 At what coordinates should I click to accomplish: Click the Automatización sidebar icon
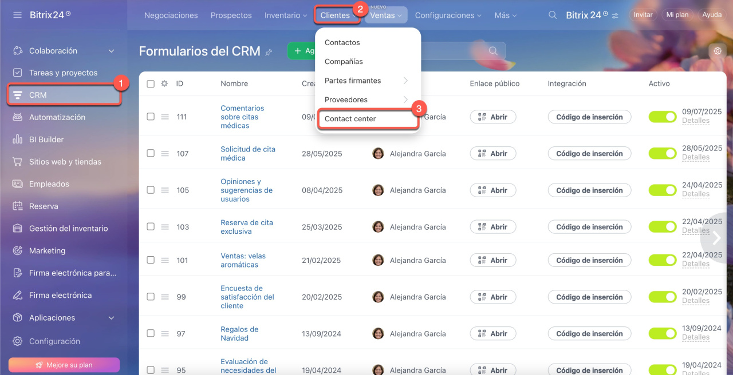(18, 117)
